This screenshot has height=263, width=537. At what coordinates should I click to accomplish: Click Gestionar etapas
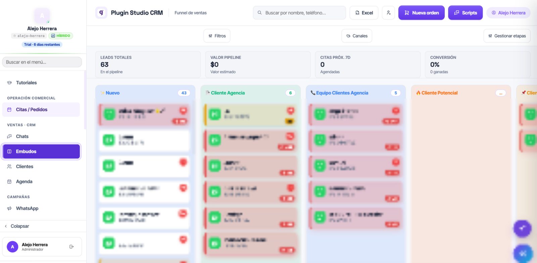507,36
